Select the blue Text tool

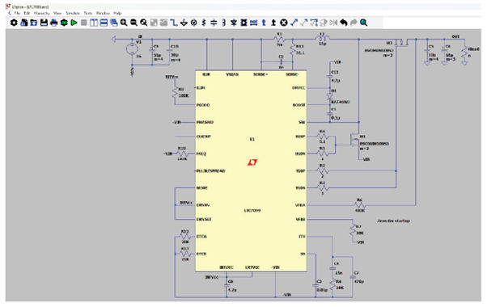(264, 23)
